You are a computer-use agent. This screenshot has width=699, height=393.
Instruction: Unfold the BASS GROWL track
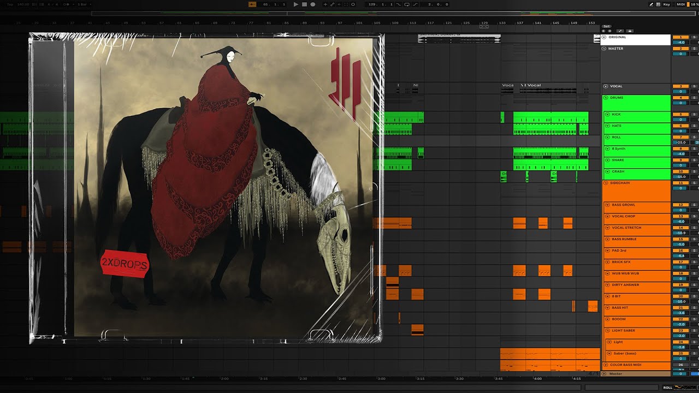click(x=608, y=205)
